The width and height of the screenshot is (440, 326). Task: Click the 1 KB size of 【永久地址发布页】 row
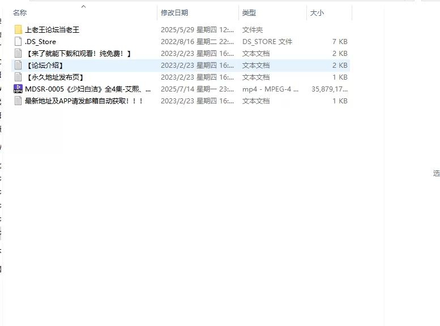(340, 77)
